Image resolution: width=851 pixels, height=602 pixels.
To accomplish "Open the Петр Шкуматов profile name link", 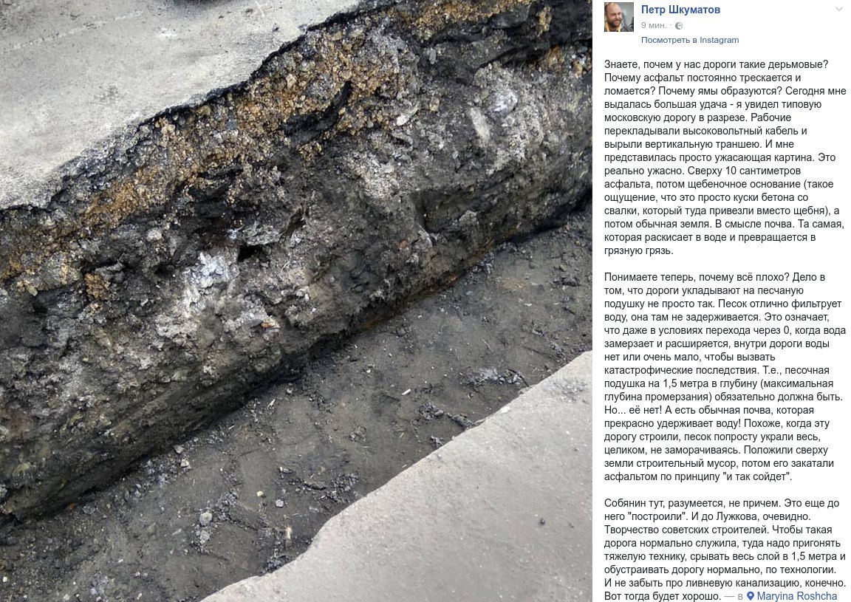I will (x=680, y=9).
